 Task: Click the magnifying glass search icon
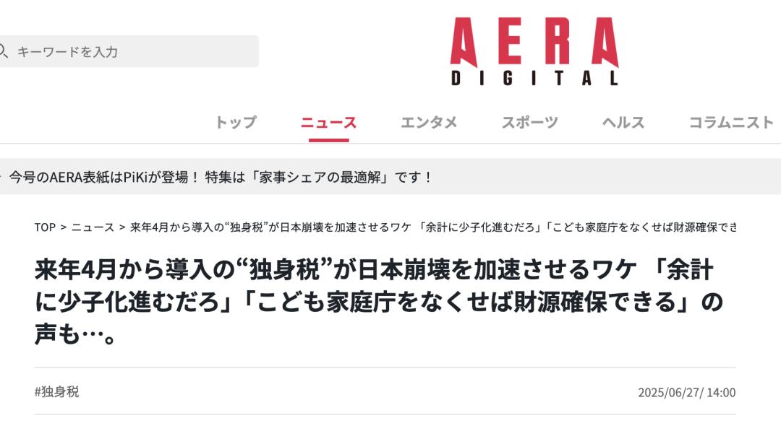pyautogui.click(x=3, y=51)
